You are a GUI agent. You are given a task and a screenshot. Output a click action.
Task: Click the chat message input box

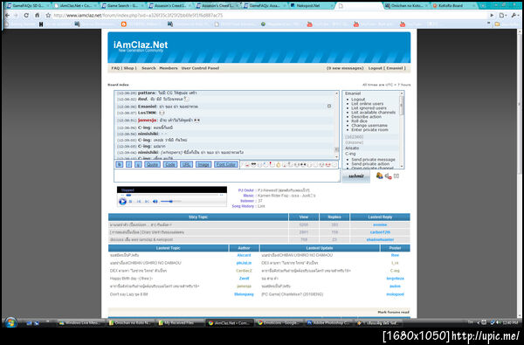point(227,176)
